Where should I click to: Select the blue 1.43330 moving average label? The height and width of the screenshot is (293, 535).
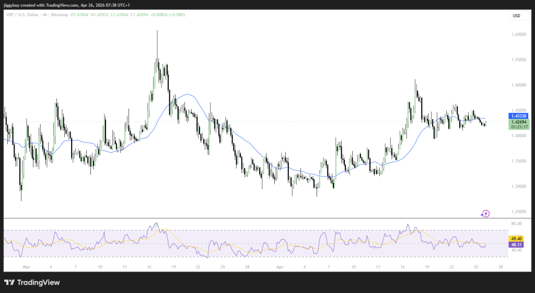click(x=518, y=116)
